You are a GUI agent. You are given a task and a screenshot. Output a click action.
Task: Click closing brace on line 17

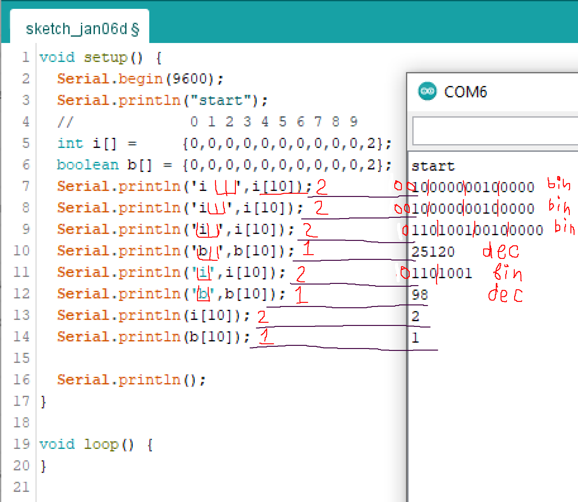tap(43, 402)
